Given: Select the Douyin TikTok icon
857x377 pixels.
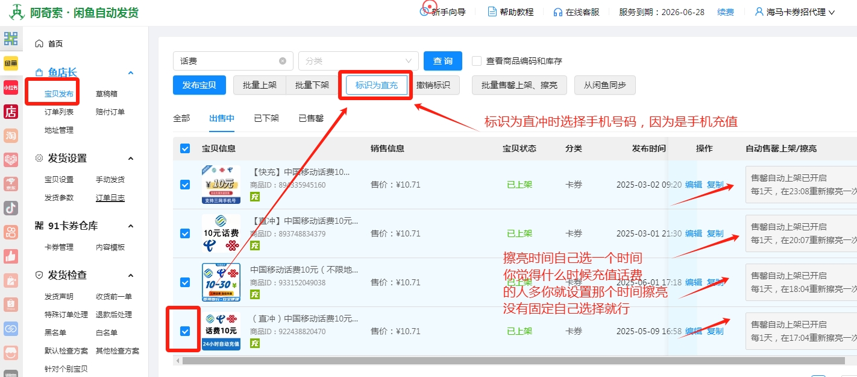Looking at the screenshot, I should coord(11,208).
